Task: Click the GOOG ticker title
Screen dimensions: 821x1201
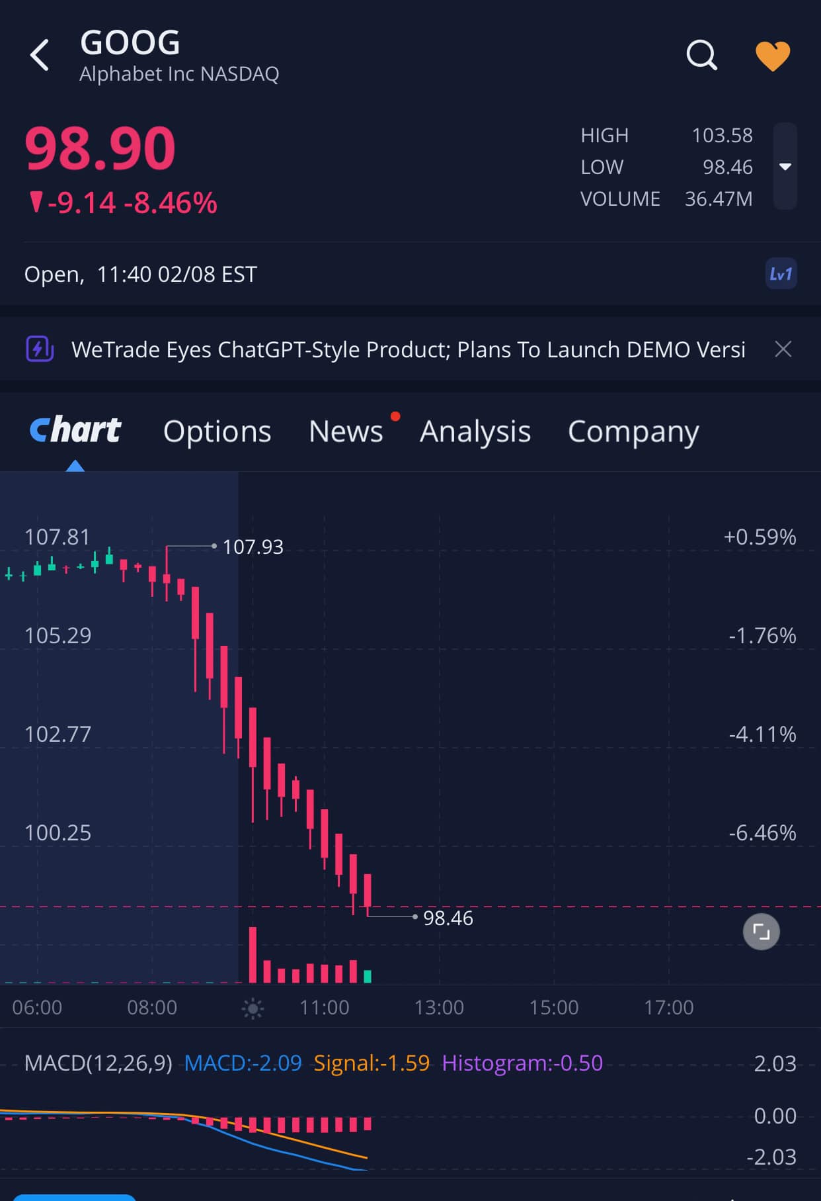Action: 130,43
